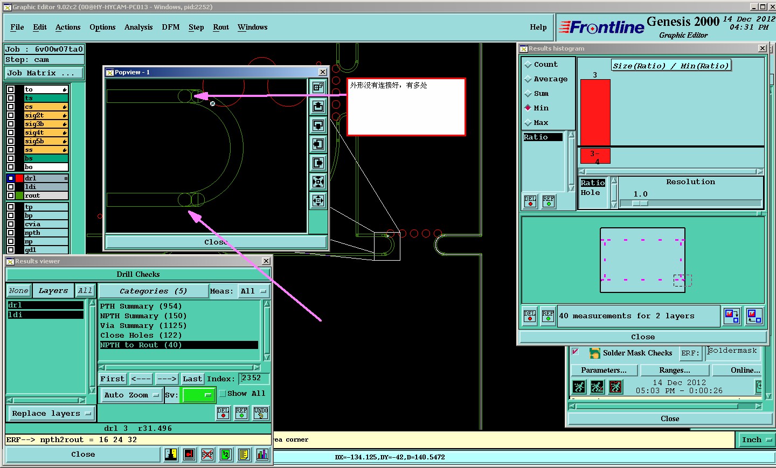Select Max radio in Results histogram
776x468 pixels.
click(528, 123)
